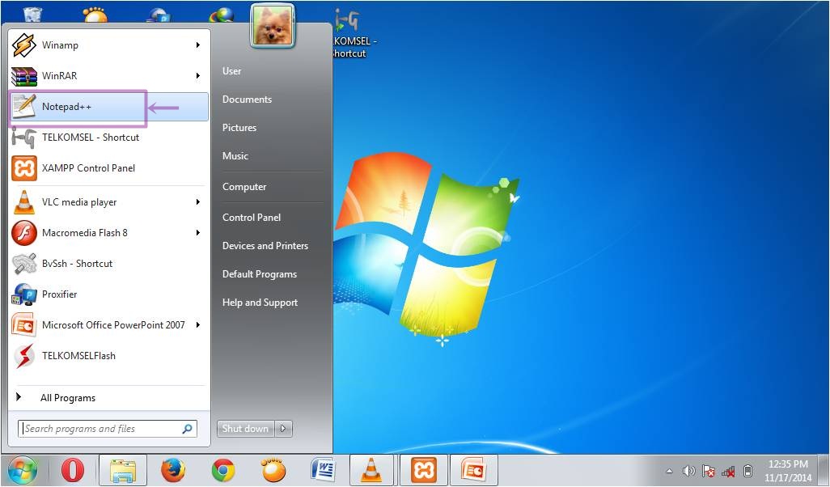This screenshot has width=830, height=487.
Task: Open Firefox from the taskbar
Action: click(x=172, y=469)
